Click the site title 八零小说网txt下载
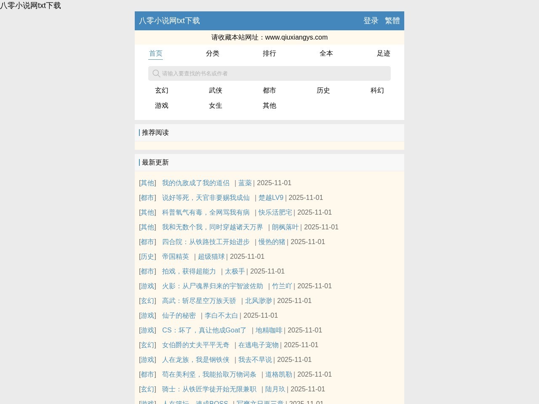This screenshot has width=539, height=404. click(x=169, y=20)
